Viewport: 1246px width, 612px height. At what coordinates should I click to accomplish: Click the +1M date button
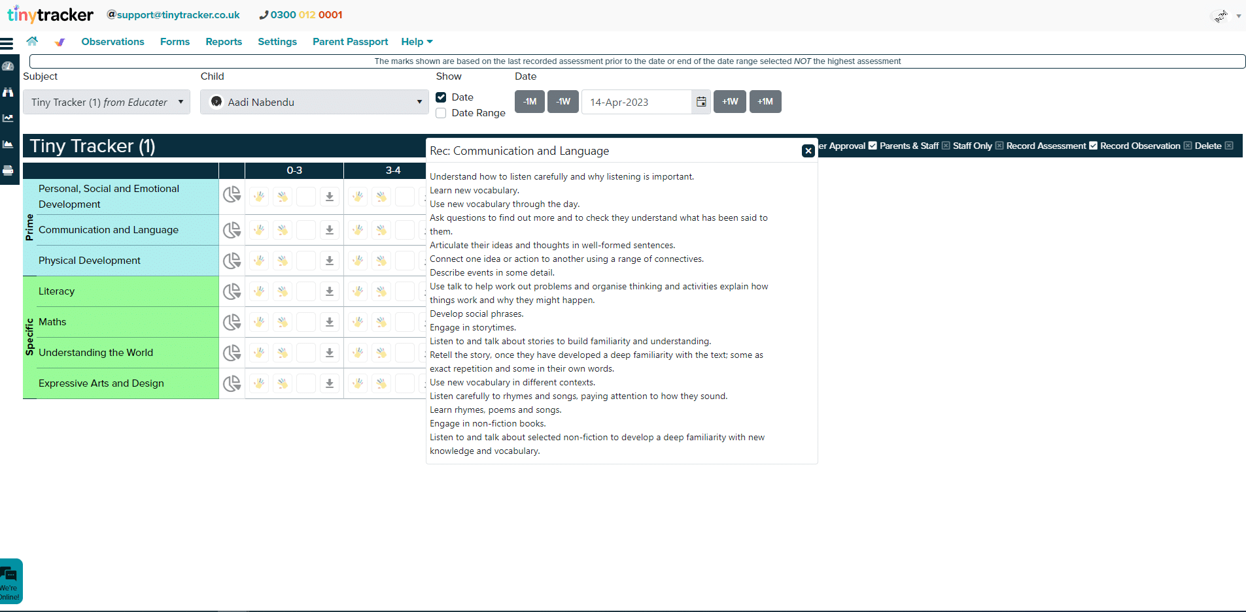coord(765,102)
